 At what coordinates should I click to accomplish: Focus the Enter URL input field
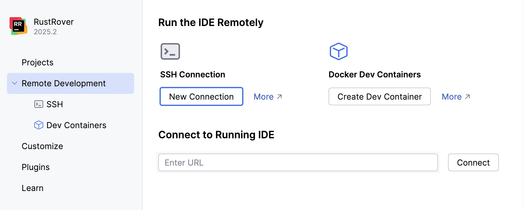pos(298,162)
